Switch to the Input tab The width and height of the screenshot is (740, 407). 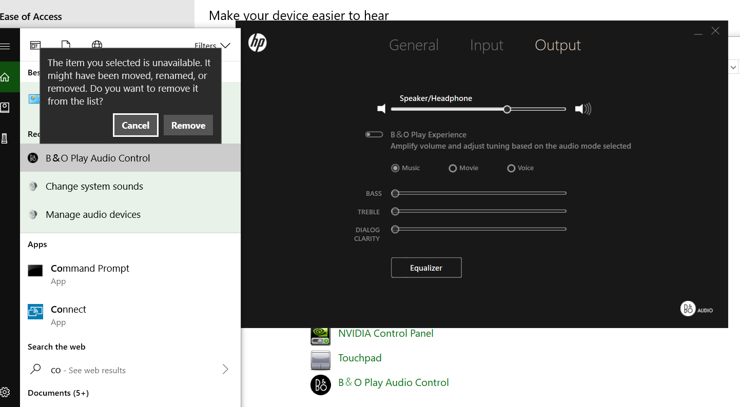[x=486, y=45]
